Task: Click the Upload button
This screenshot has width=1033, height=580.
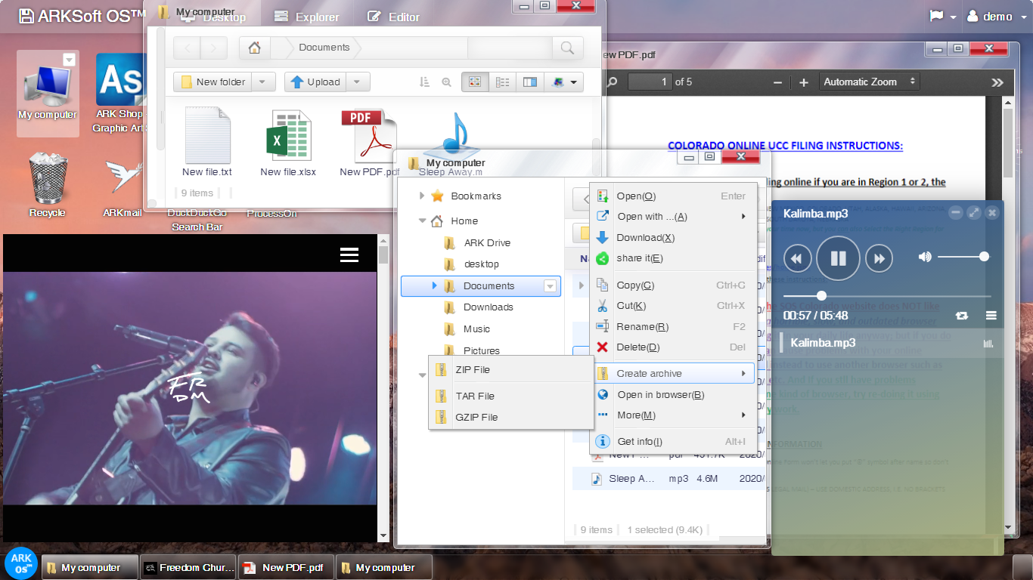Action: coord(316,82)
